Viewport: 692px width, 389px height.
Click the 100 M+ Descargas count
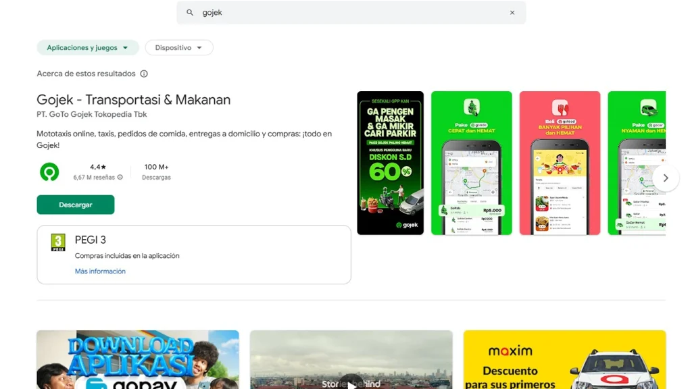point(156,172)
